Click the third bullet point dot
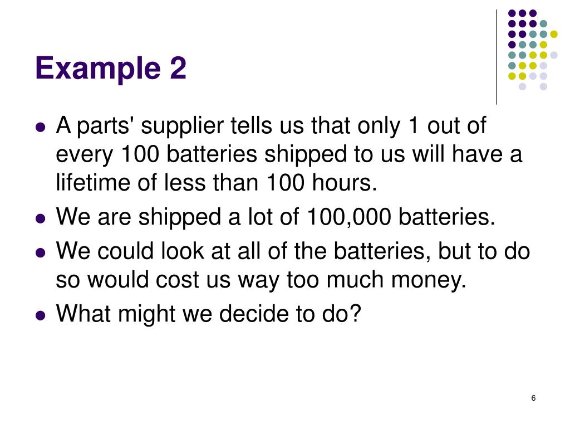Image resolution: width=570 pixels, height=428 pixels. (x=41, y=252)
